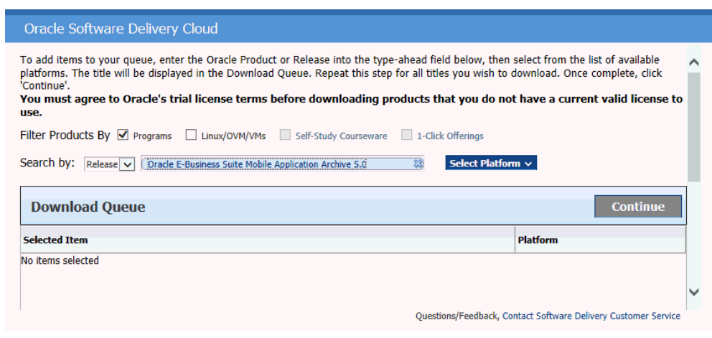
Task: Uncheck the Programs filter checkbox
Action: point(123,135)
